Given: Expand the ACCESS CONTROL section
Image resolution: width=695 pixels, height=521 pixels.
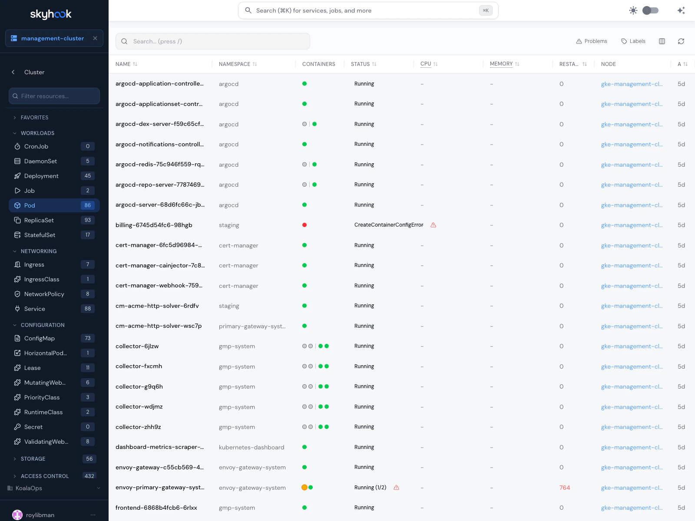Looking at the screenshot, I should tap(15, 476).
